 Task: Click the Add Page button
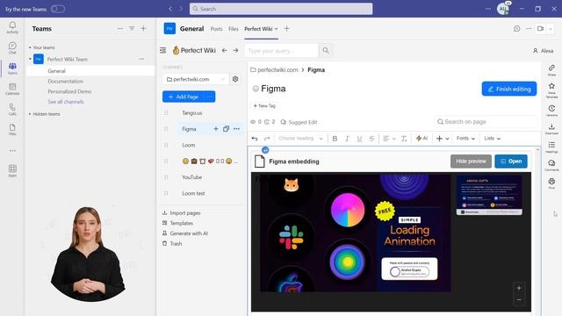tap(184, 97)
